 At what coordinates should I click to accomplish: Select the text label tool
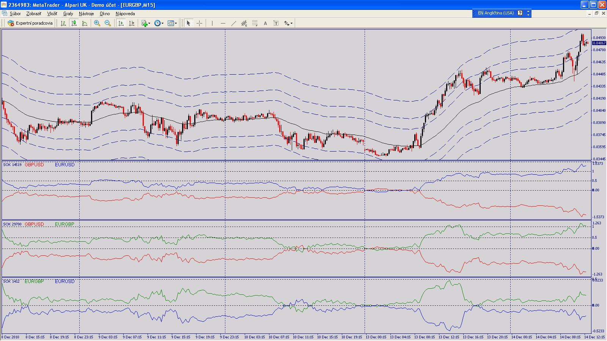[276, 23]
